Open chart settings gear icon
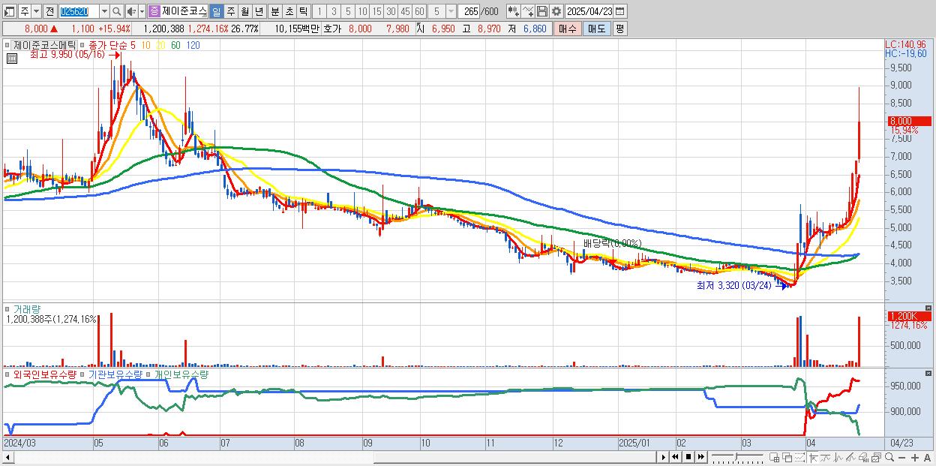The height and width of the screenshot is (466, 936). pos(556,11)
